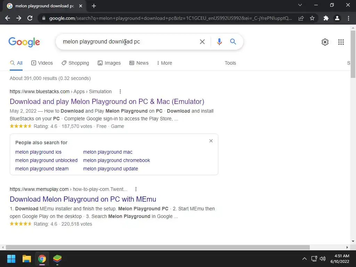Search for melon playground update

pos(111,169)
